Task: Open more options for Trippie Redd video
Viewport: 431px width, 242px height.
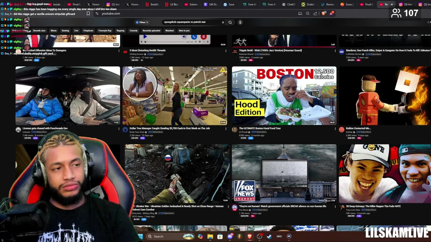Action: tap(335, 51)
